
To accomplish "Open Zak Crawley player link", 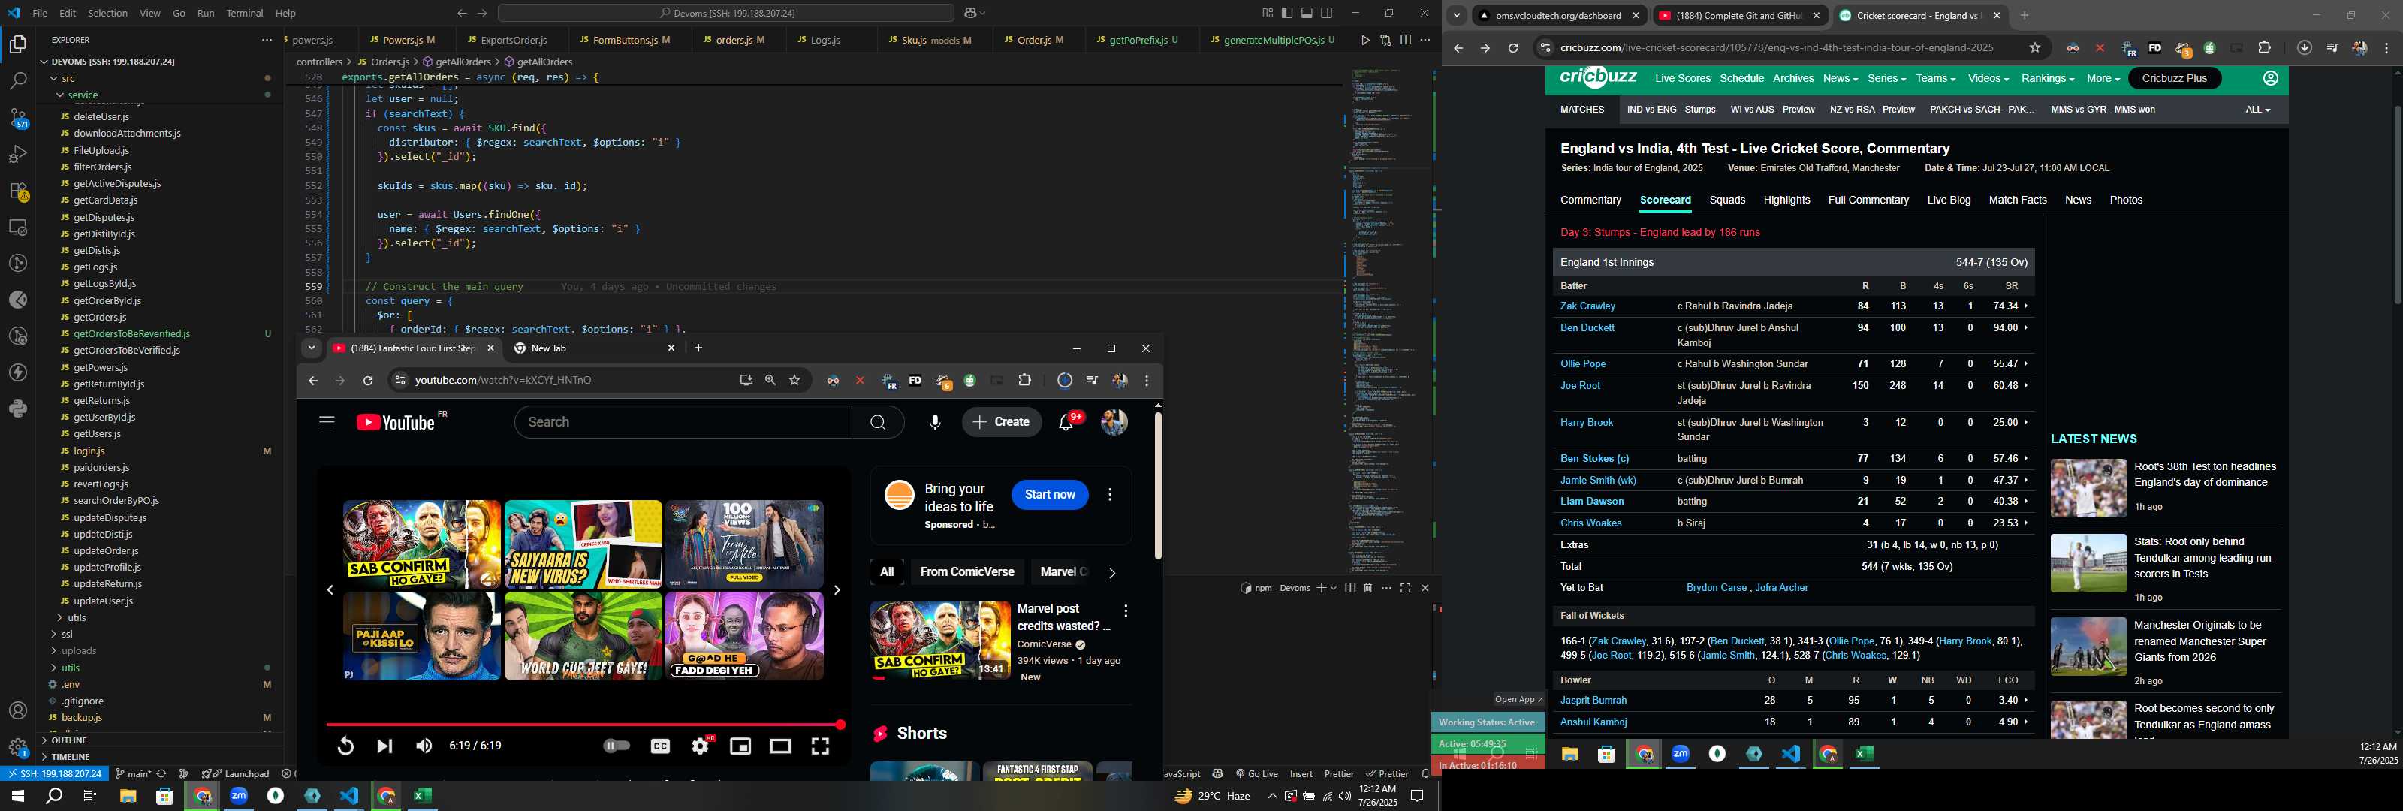I will pyautogui.click(x=1587, y=306).
